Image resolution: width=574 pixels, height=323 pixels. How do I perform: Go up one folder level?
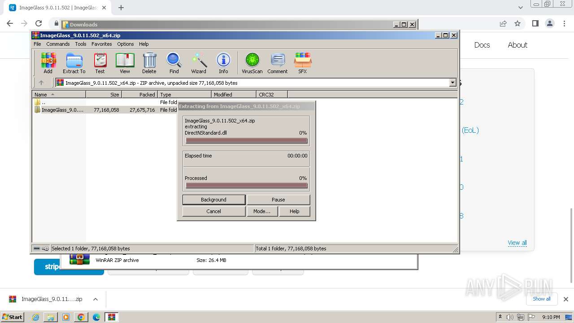[41, 83]
